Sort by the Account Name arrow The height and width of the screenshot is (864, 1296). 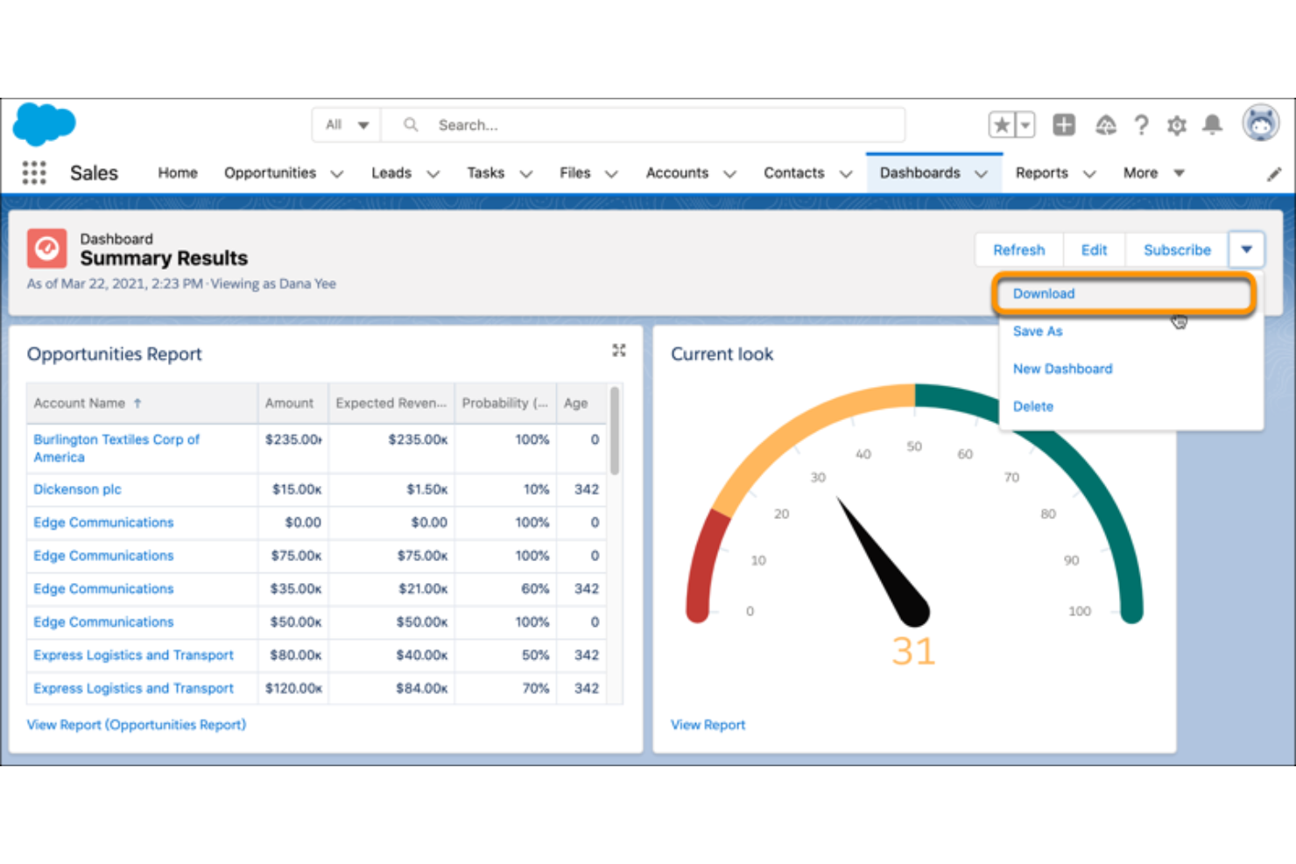pyautogui.click(x=137, y=403)
